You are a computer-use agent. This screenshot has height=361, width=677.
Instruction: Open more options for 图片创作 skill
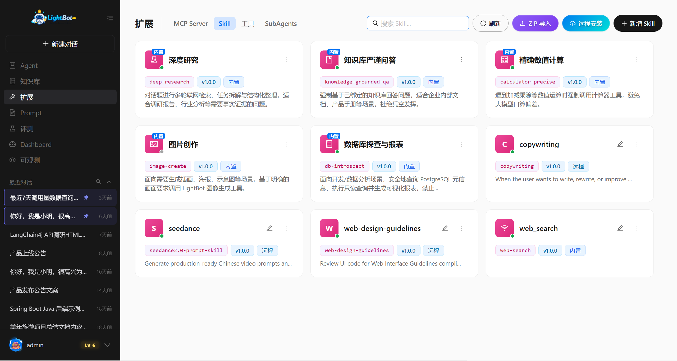286,144
